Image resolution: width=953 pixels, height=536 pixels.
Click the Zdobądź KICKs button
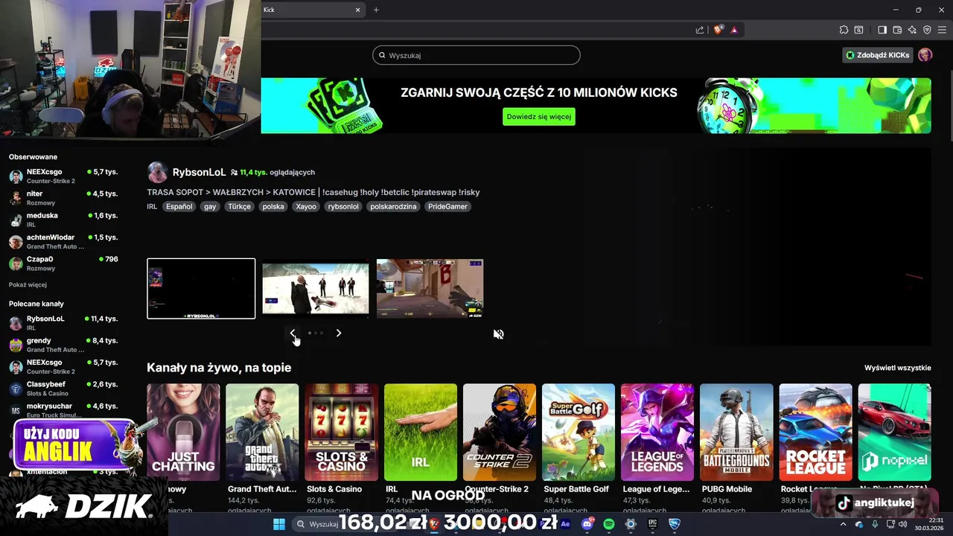tap(877, 55)
